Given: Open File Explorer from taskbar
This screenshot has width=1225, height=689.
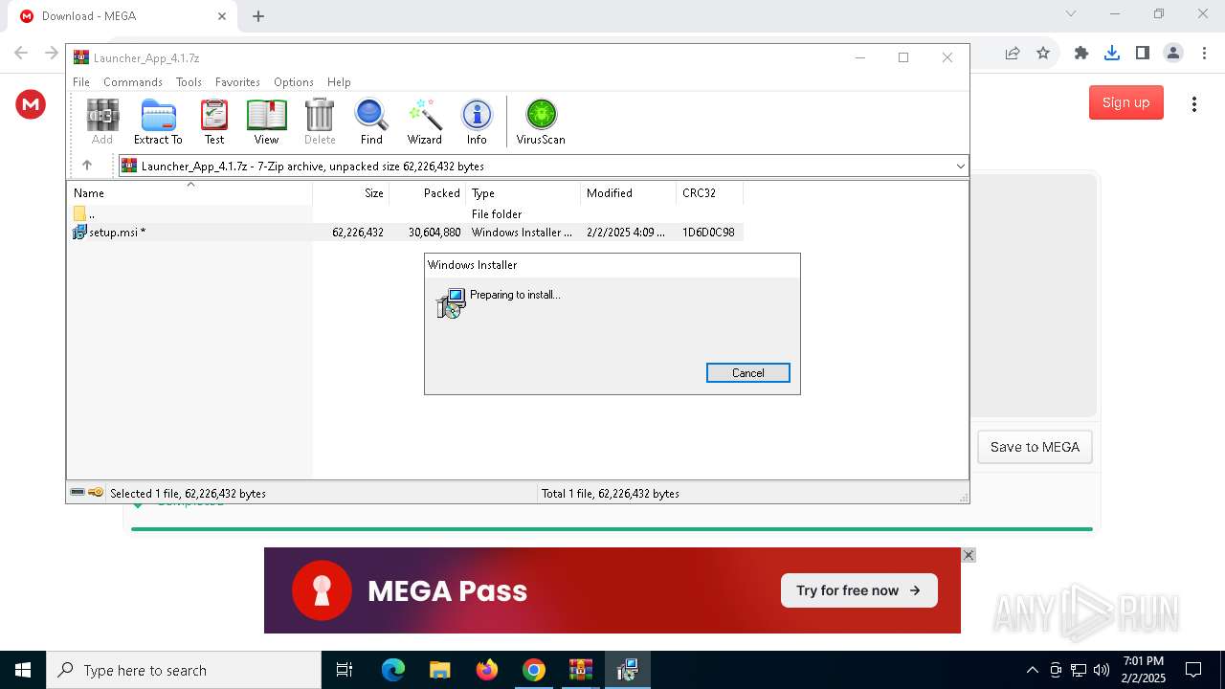Looking at the screenshot, I should coord(440,670).
